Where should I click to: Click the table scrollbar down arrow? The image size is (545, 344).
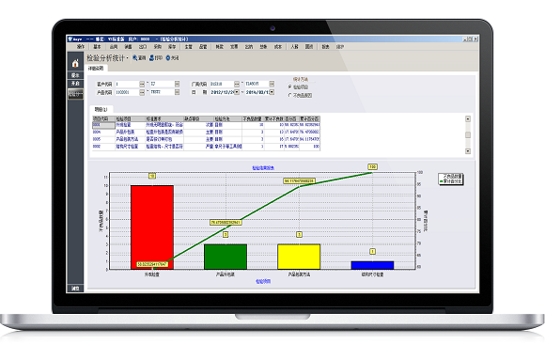pos(468,151)
